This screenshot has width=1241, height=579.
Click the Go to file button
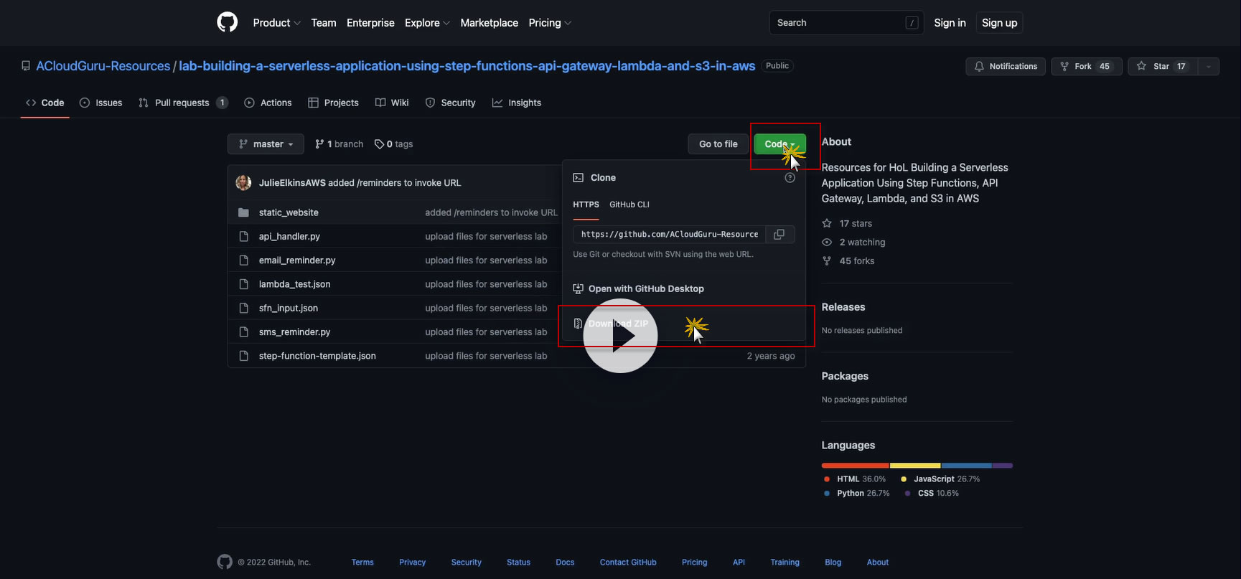coord(718,144)
